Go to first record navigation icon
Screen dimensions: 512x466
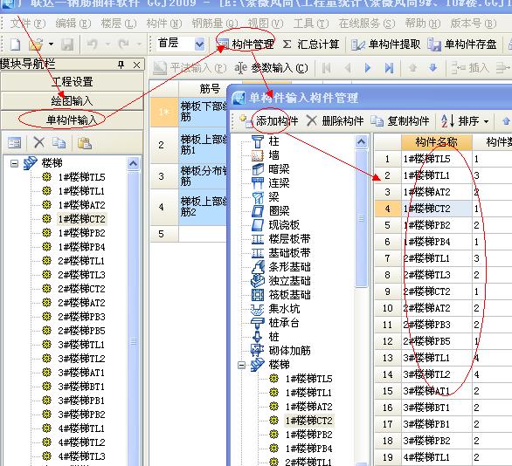coord(327,68)
